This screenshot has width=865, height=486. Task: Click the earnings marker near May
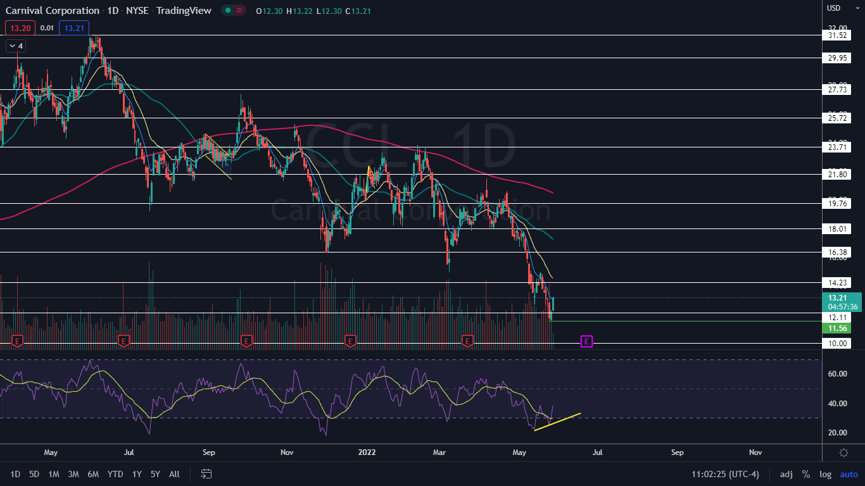coord(17,341)
